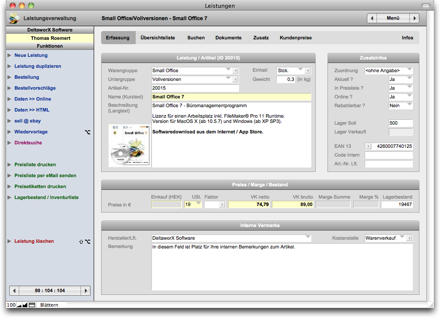Image resolution: width=440 pixels, height=318 pixels.
Task: Show the next record using the arrow right of 99 : 104 : 104
Action: [x=85, y=291]
